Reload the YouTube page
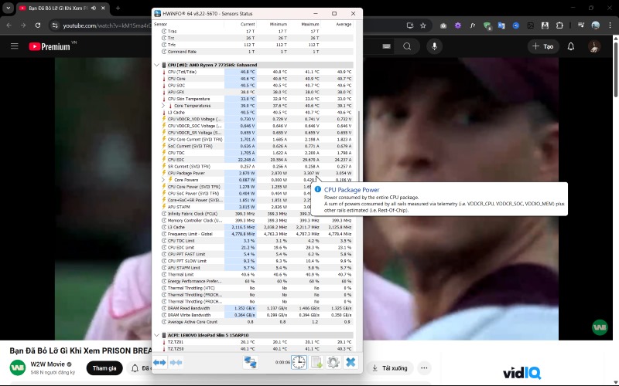The image size is (619, 386). pyautogui.click(x=38, y=25)
